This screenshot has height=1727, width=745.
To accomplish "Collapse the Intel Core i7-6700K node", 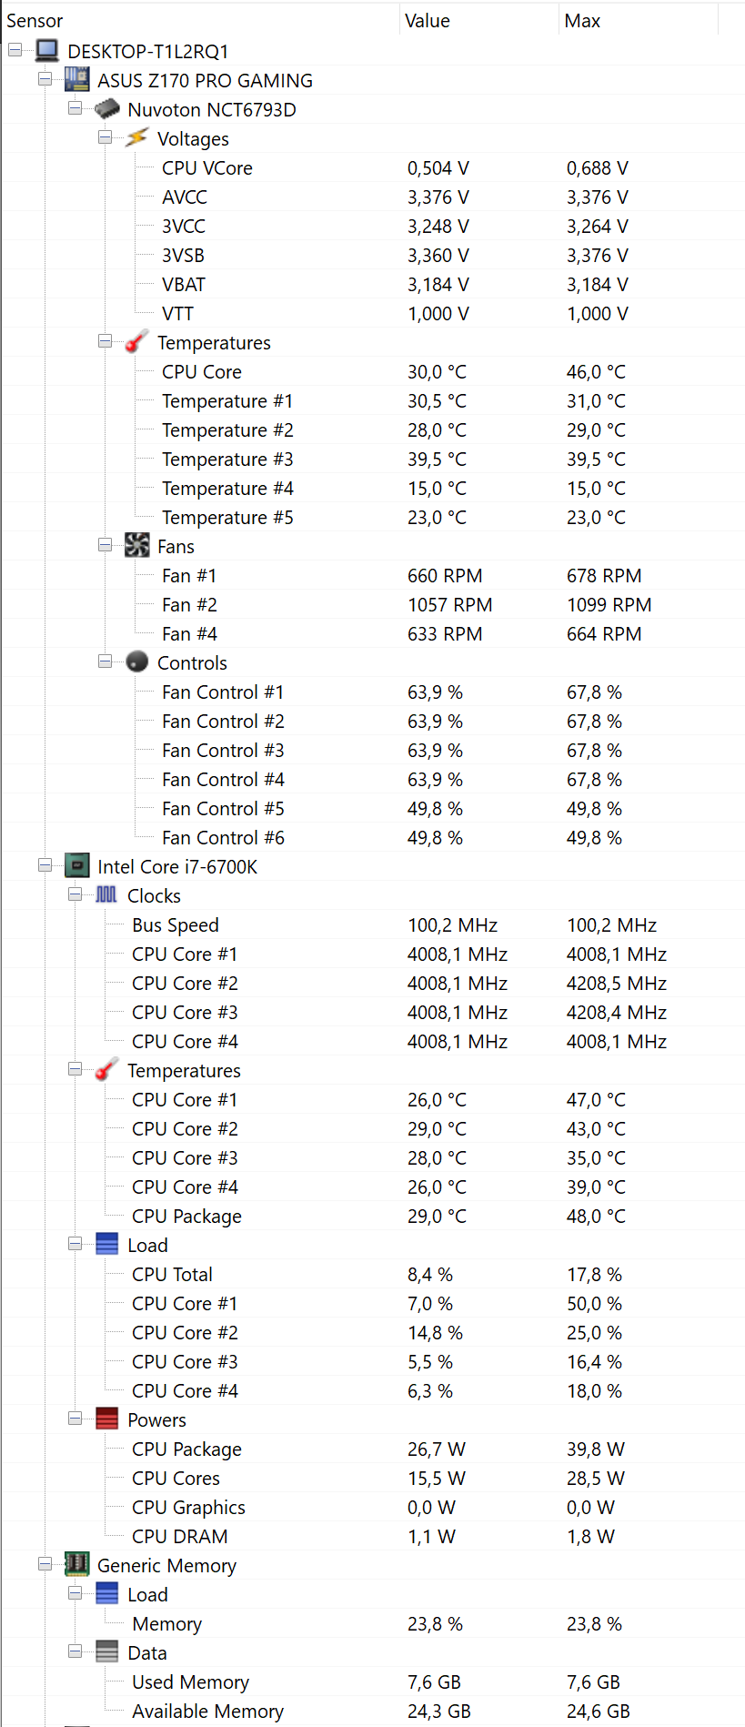I will point(45,865).
